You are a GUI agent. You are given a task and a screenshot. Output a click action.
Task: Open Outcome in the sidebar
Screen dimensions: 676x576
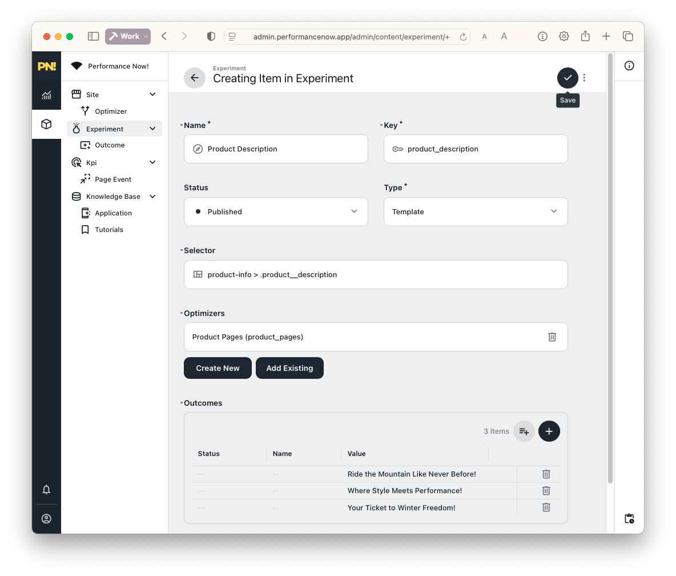coord(110,145)
